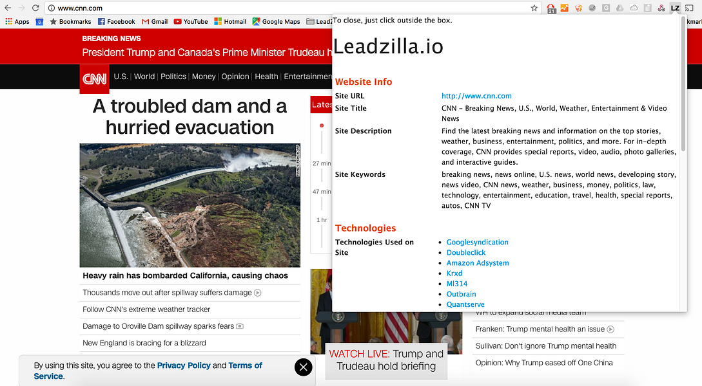Click the Google Analytics extension icon

[x=564, y=8]
